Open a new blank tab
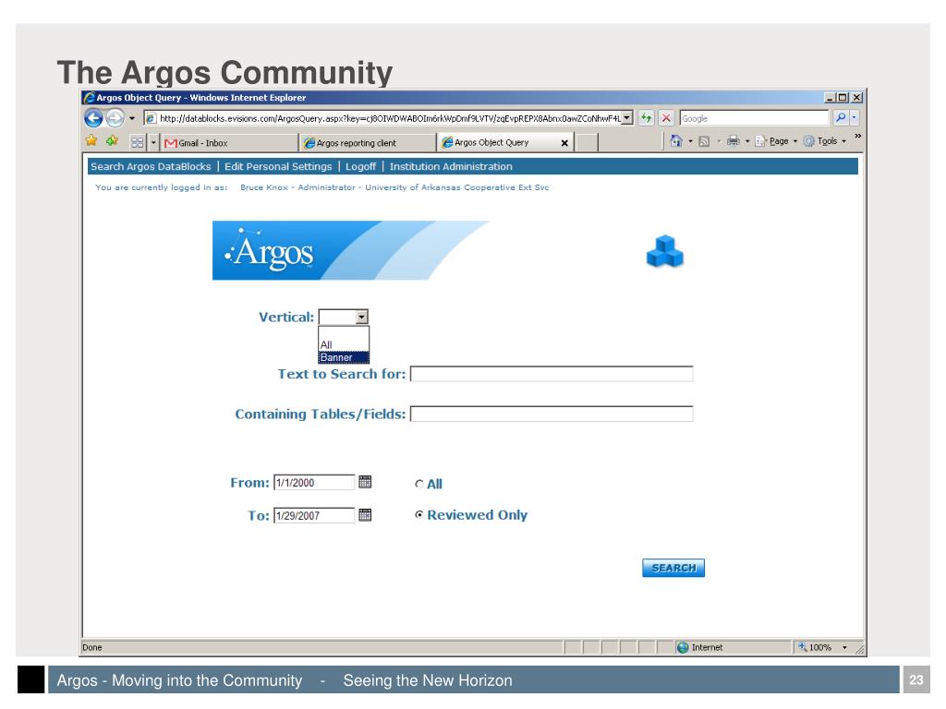The width and height of the screenshot is (946, 709). [x=587, y=143]
